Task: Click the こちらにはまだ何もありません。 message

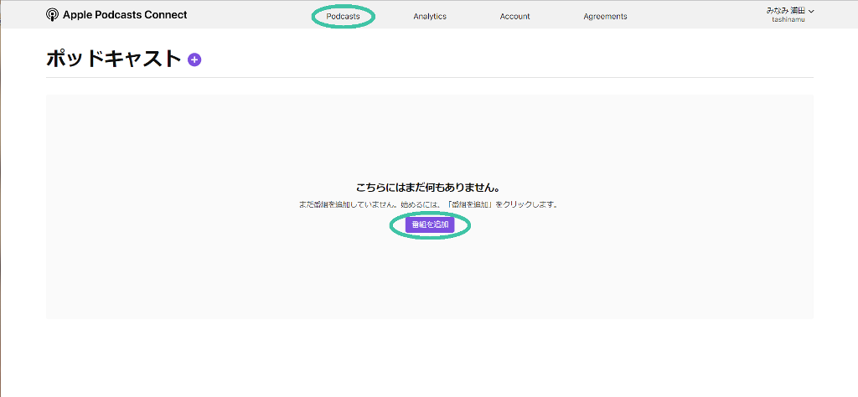Action: 429,188
